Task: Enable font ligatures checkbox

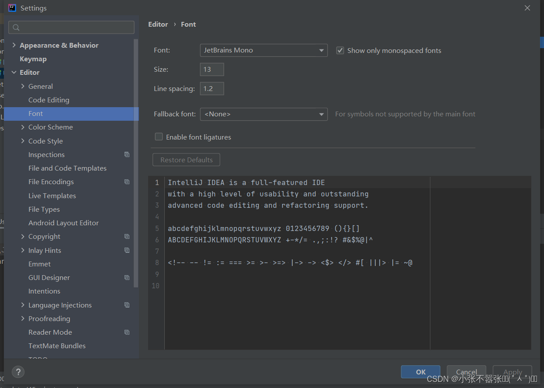Action: point(159,137)
